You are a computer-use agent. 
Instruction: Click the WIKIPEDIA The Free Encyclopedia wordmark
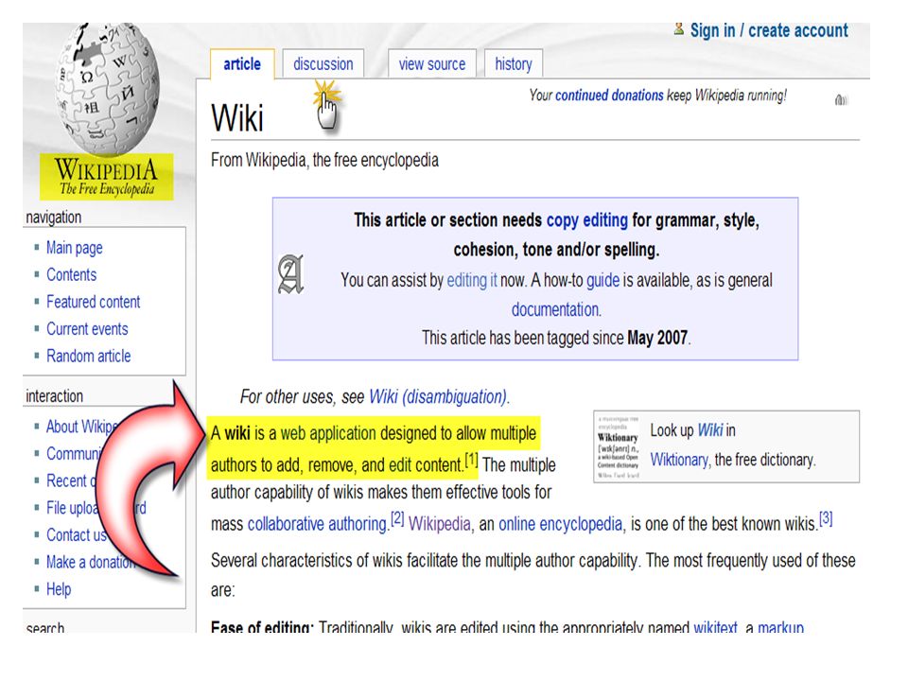107,177
